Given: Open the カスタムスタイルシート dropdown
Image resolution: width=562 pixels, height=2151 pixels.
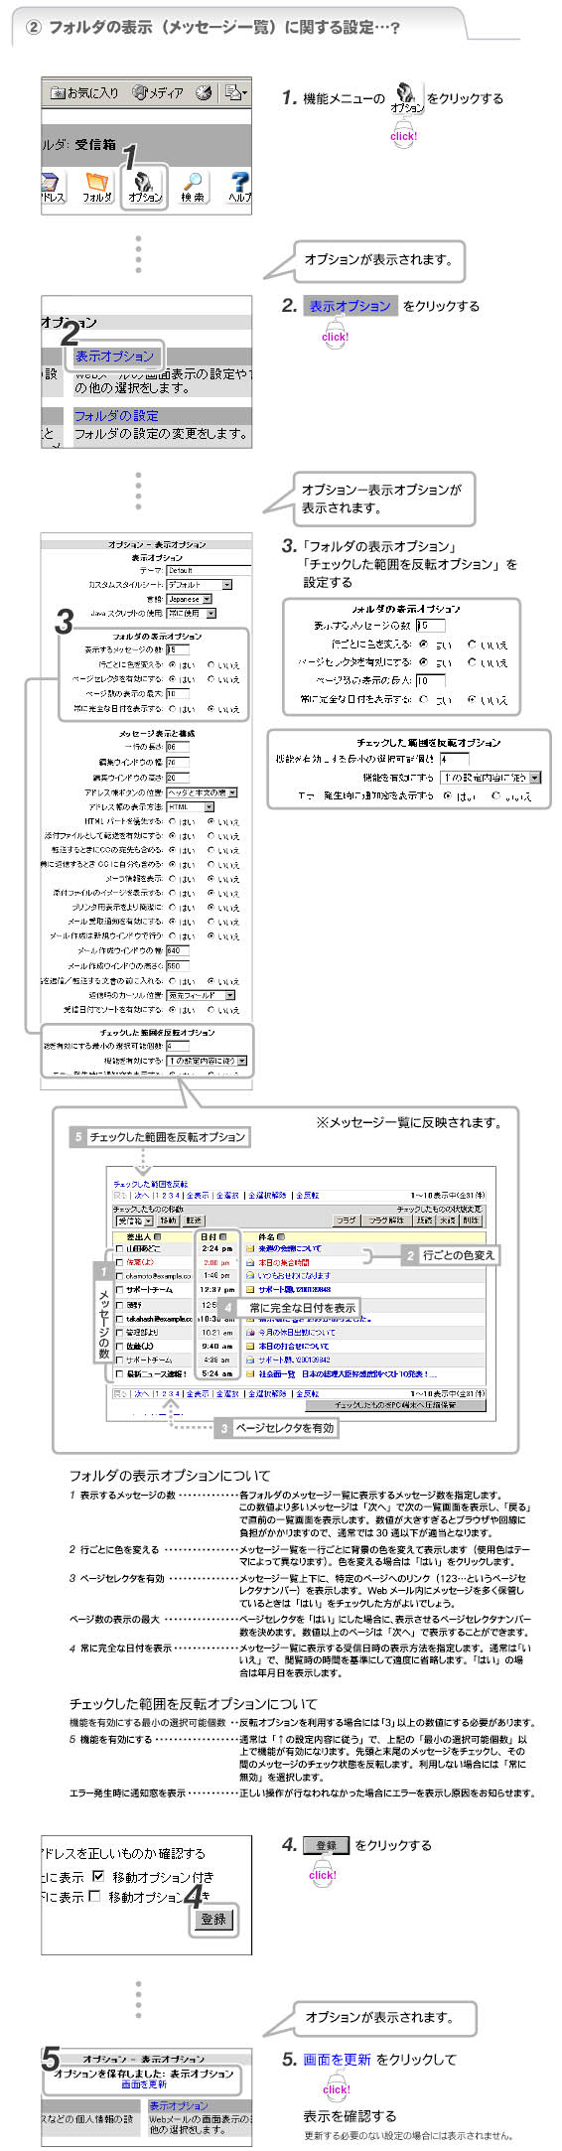Looking at the screenshot, I should click(x=199, y=585).
